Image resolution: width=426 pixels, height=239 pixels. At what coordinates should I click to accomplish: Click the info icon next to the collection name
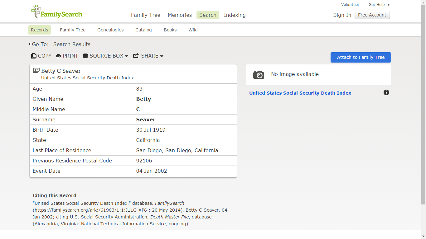[x=386, y=92]
